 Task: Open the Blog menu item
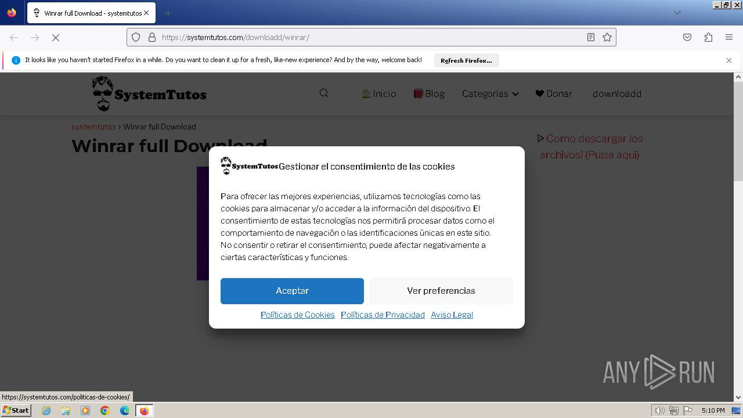(x=429, y=93)
